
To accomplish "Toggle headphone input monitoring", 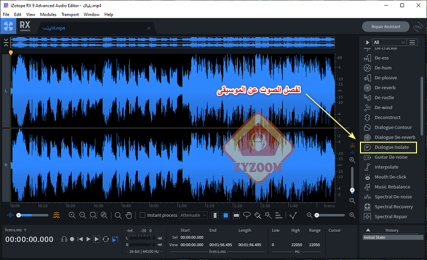I will point(64,239).
